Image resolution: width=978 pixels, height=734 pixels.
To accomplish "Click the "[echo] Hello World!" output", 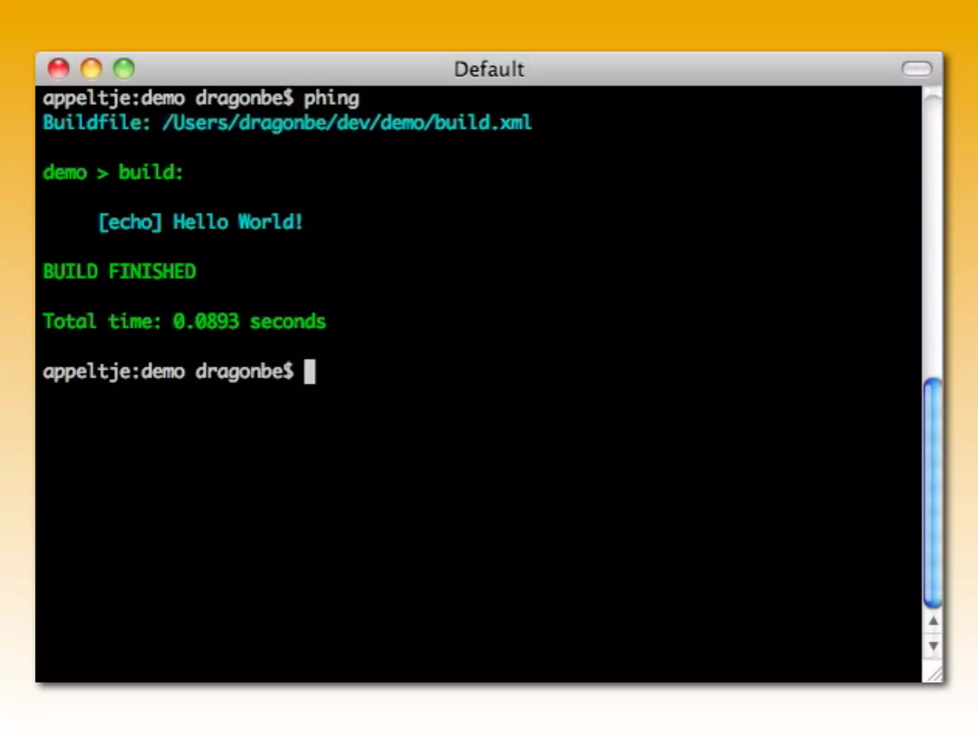I will point(201,222).
